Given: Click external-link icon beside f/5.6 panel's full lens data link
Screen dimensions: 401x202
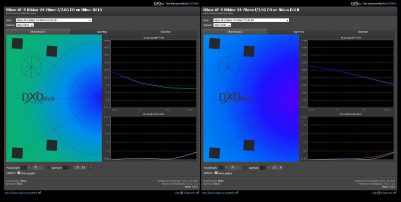Looking at the screenshot, I should point(237,192).
